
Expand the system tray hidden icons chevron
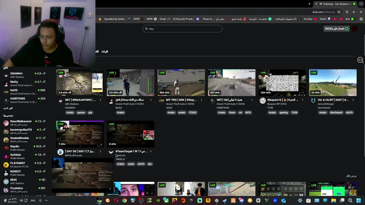click(46, 200)
